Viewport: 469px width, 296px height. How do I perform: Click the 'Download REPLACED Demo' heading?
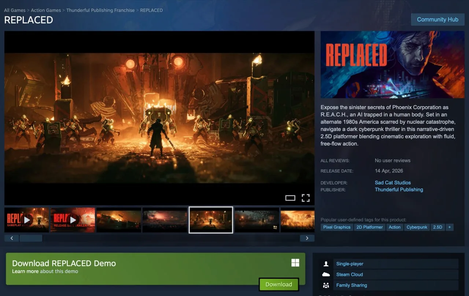[64, 263]
